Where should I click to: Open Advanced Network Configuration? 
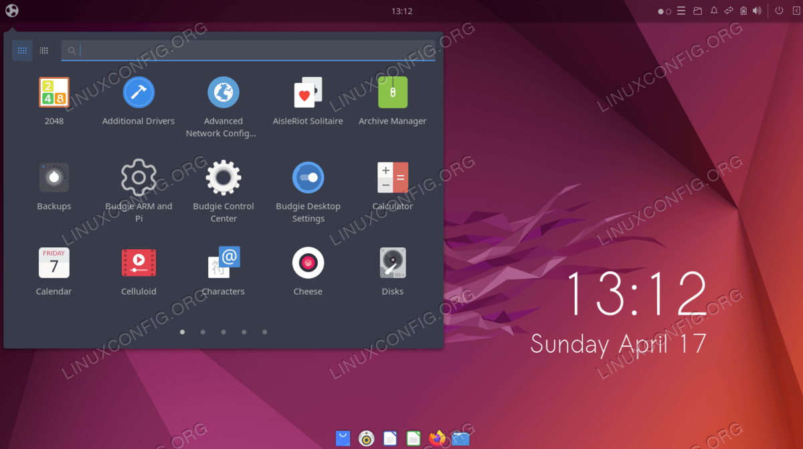pos(223,107)
